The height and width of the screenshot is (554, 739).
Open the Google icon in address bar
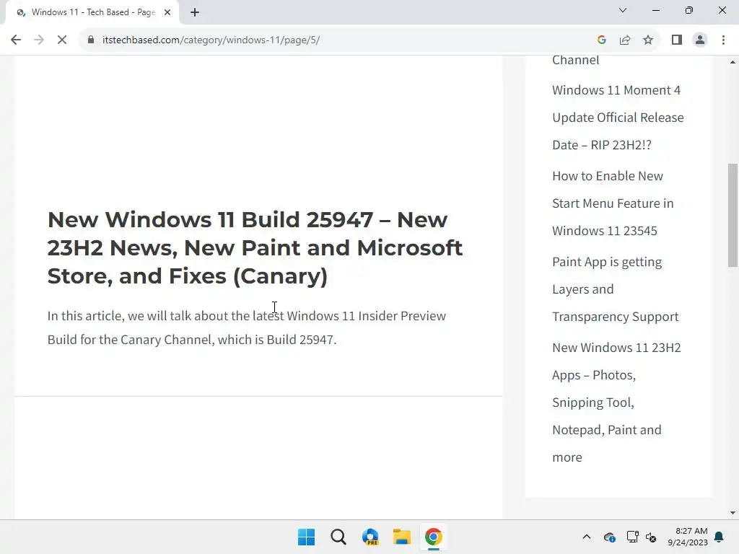(601, 40)
